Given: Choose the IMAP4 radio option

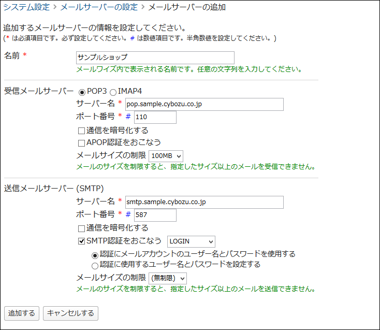Looking at the screenshot, I should point(113,92).
